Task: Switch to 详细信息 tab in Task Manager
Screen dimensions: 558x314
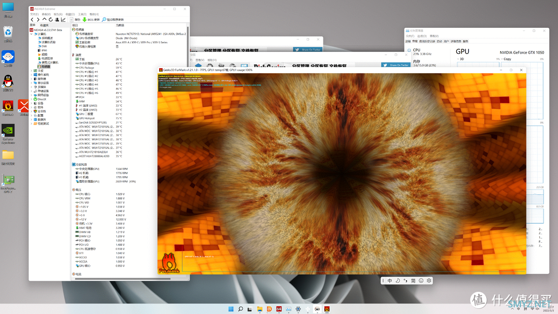Action: click(x=456, y=41)
